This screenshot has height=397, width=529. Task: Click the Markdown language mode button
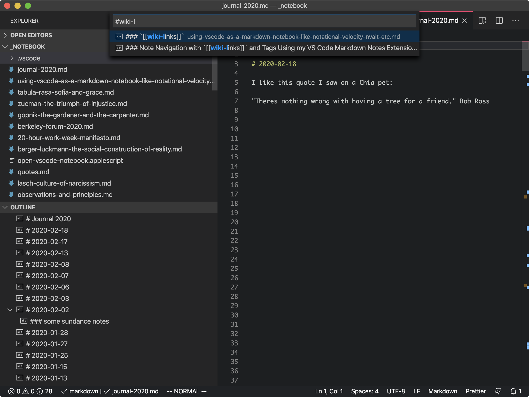442,391
